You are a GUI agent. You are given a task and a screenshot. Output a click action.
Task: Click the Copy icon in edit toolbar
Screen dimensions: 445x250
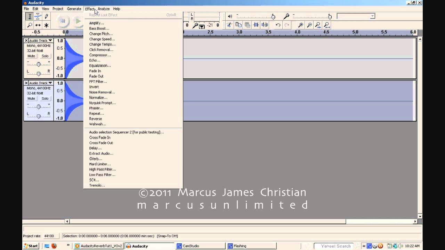(x=238, y=25)
